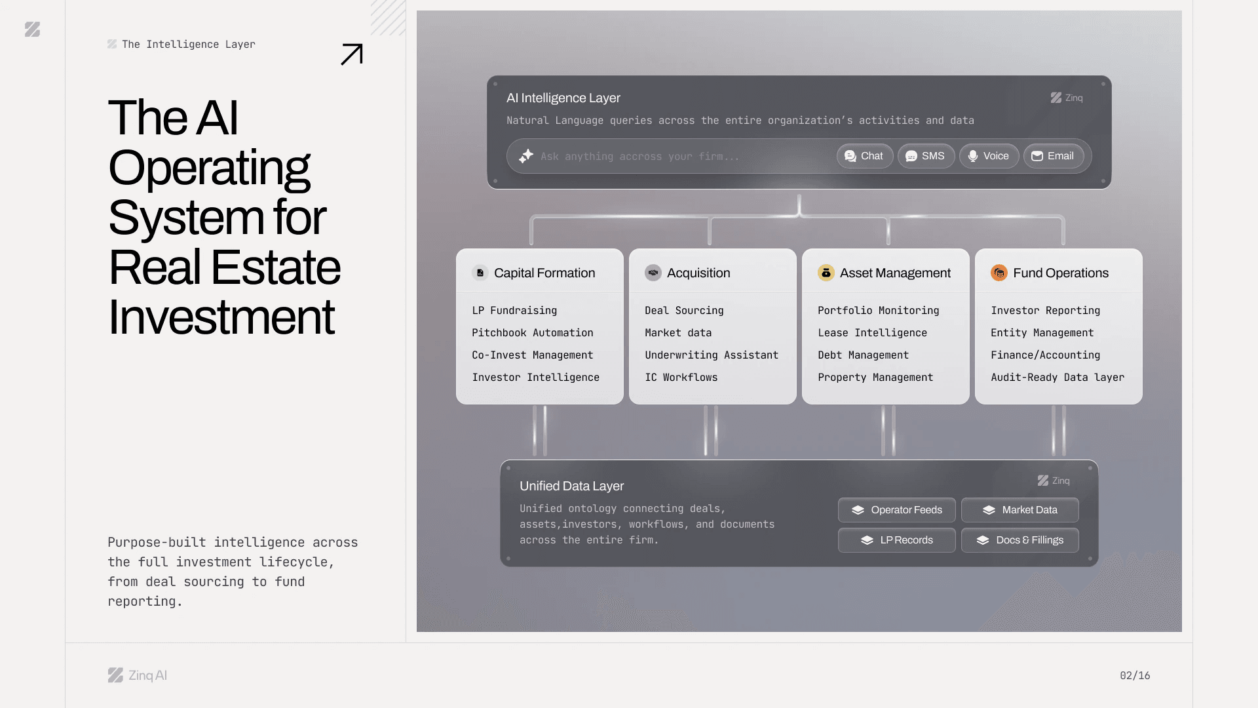
Task: Click the Zinq AI footer logo
Action: [x=138, y=675]
